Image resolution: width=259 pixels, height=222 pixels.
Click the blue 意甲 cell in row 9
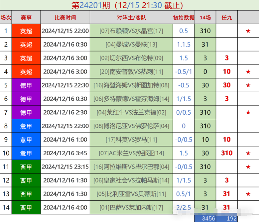pos(26,140)
